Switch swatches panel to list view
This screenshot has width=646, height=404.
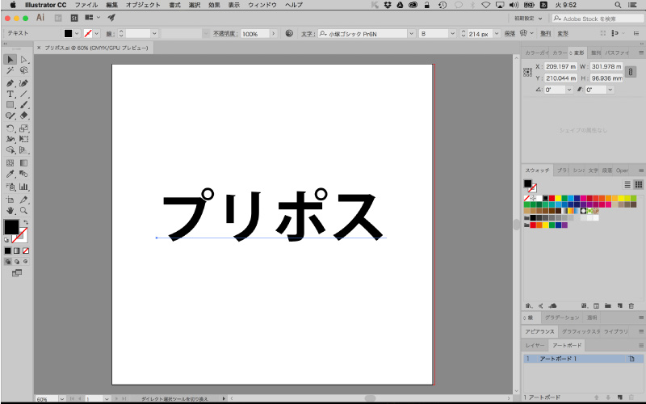(627, 184)
